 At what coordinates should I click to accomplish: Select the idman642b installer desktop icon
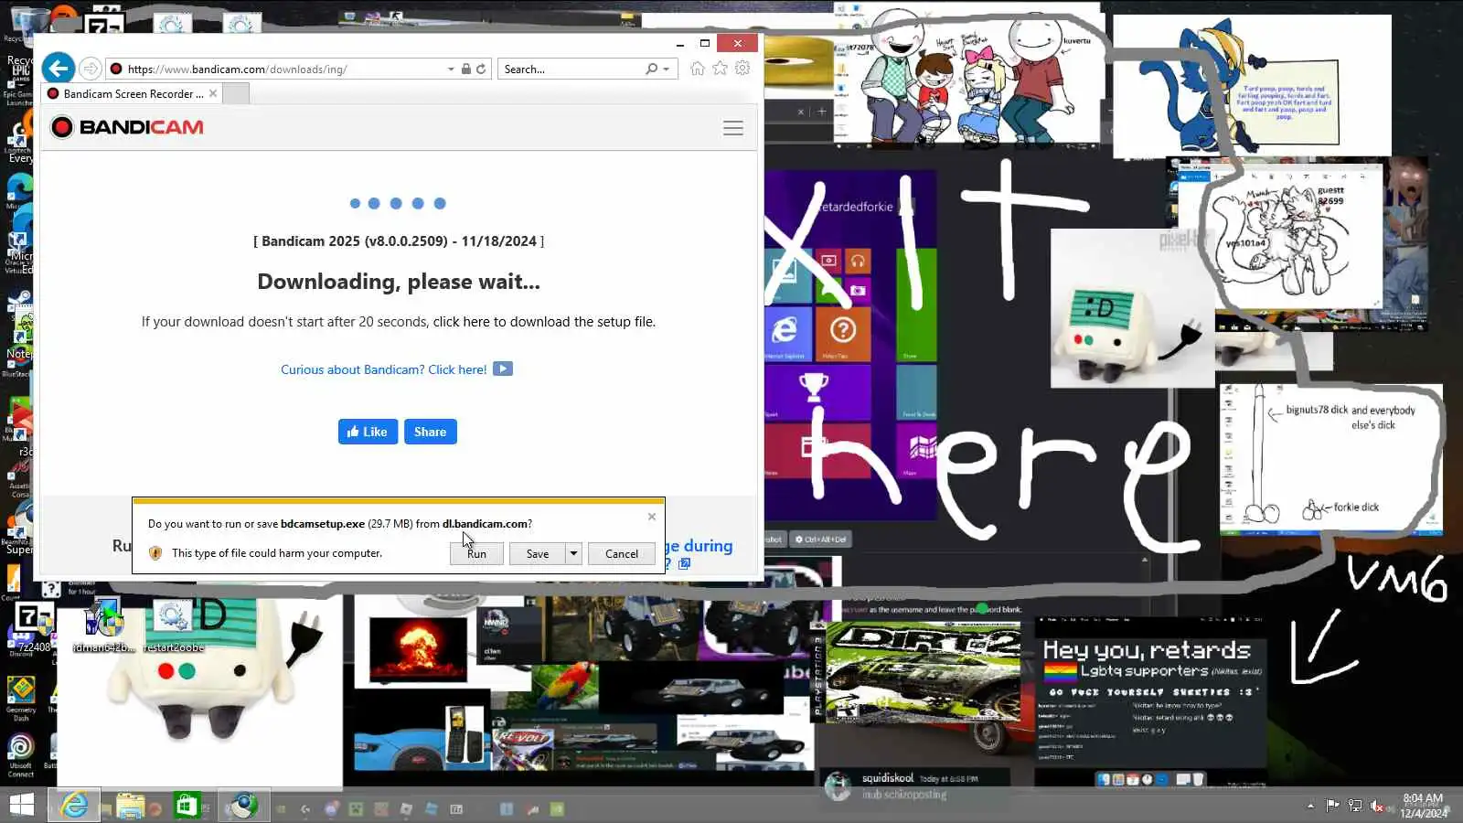104,625
